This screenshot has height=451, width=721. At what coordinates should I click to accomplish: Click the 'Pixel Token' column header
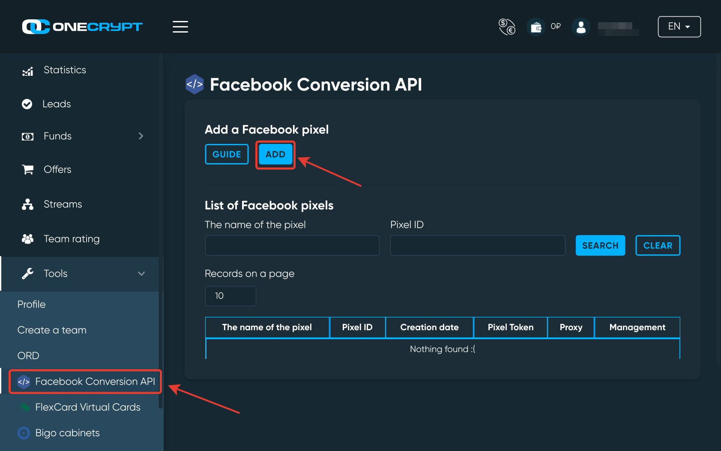click(511, 327)
